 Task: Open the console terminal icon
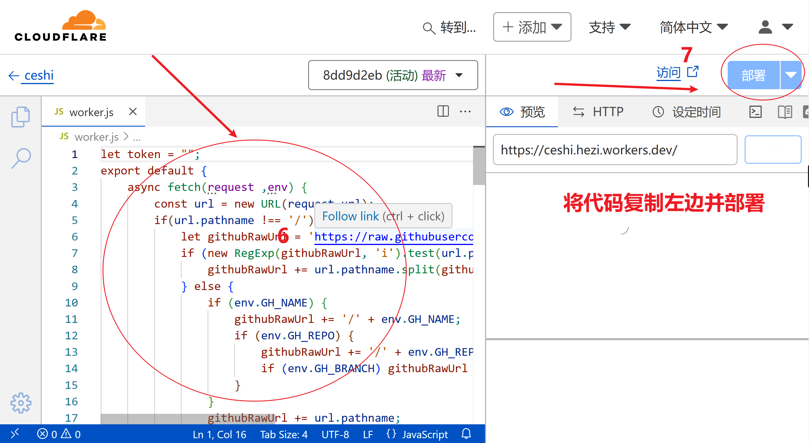tap(755, 112)
